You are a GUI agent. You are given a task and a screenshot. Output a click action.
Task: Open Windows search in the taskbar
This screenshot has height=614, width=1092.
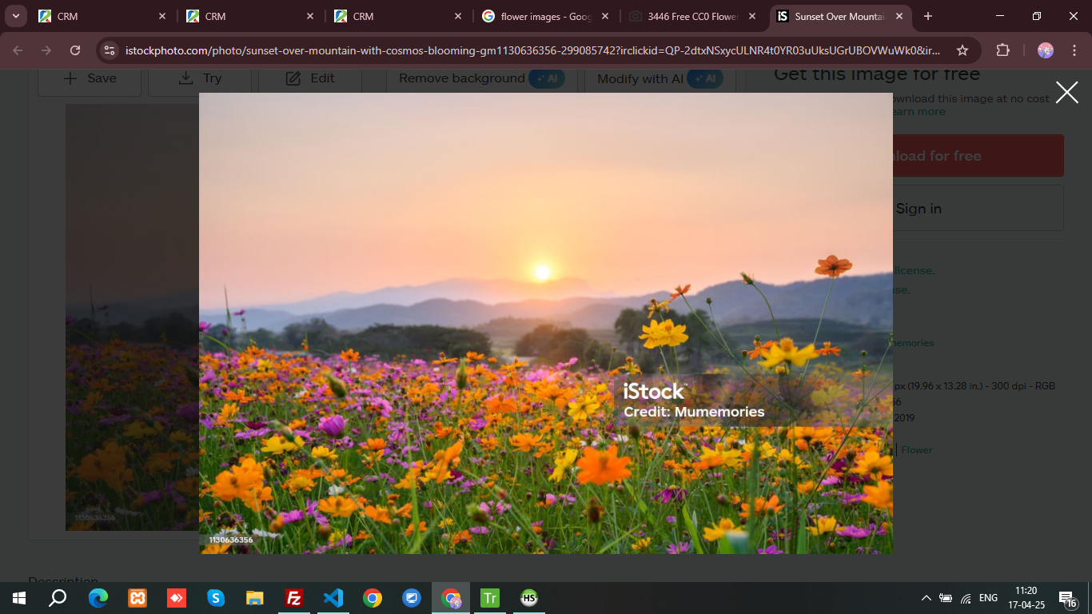[x=58, y=598]
